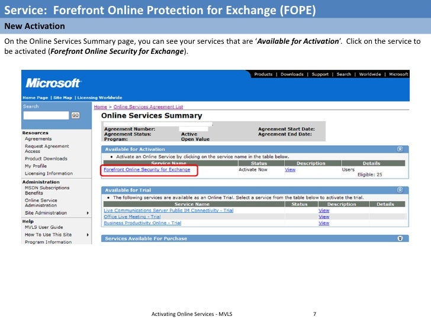Go to Home Page link
Screen dimensions: 431x323
click(x=35, y=98)
